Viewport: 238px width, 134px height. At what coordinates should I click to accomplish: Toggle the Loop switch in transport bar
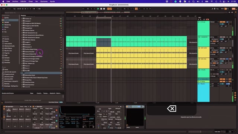pyautogui.click(x=136, y=9)
